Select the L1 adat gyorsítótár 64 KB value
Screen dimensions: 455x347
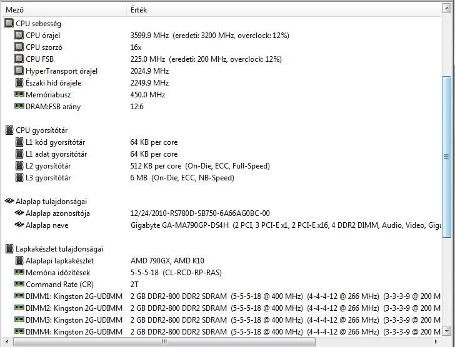point(154,154)
